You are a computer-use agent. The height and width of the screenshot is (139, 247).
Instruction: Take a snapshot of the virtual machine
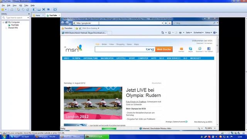[19, 9]
